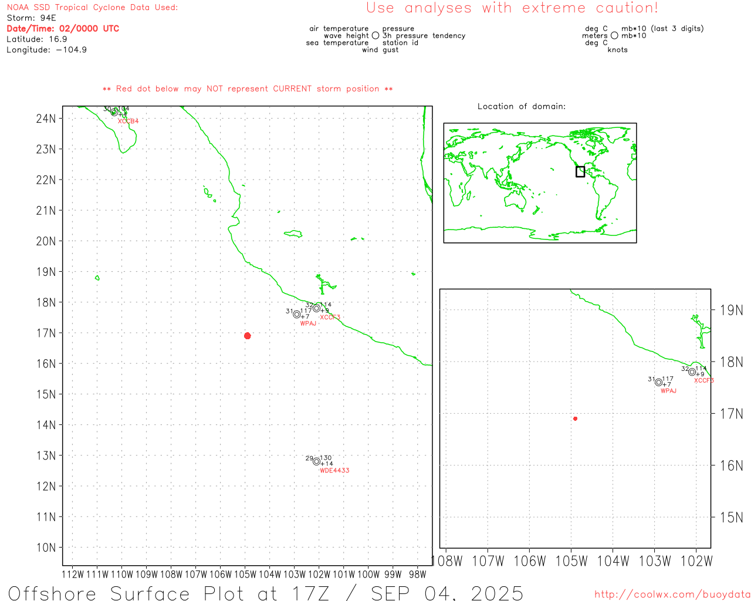Click the 98W longitude axis label

pyautogui.click(x=417, y=574)
